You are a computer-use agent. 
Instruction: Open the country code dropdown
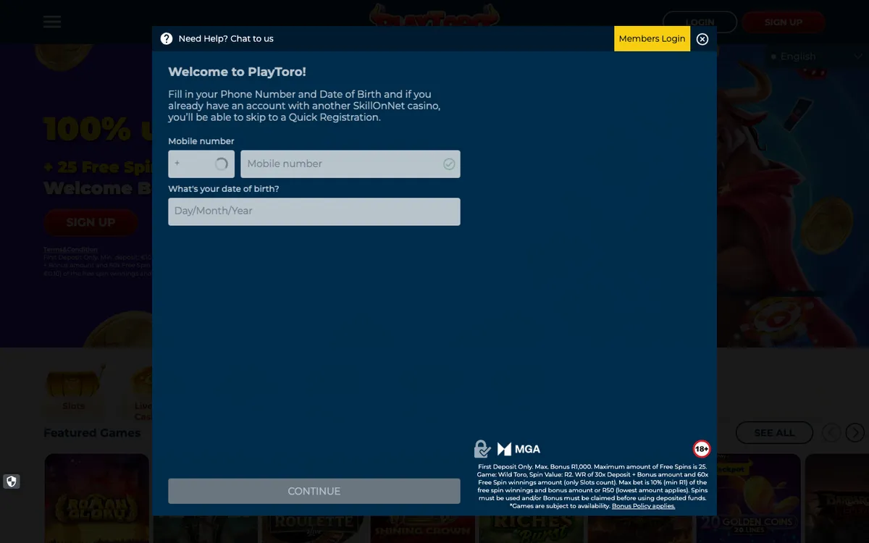201,164
